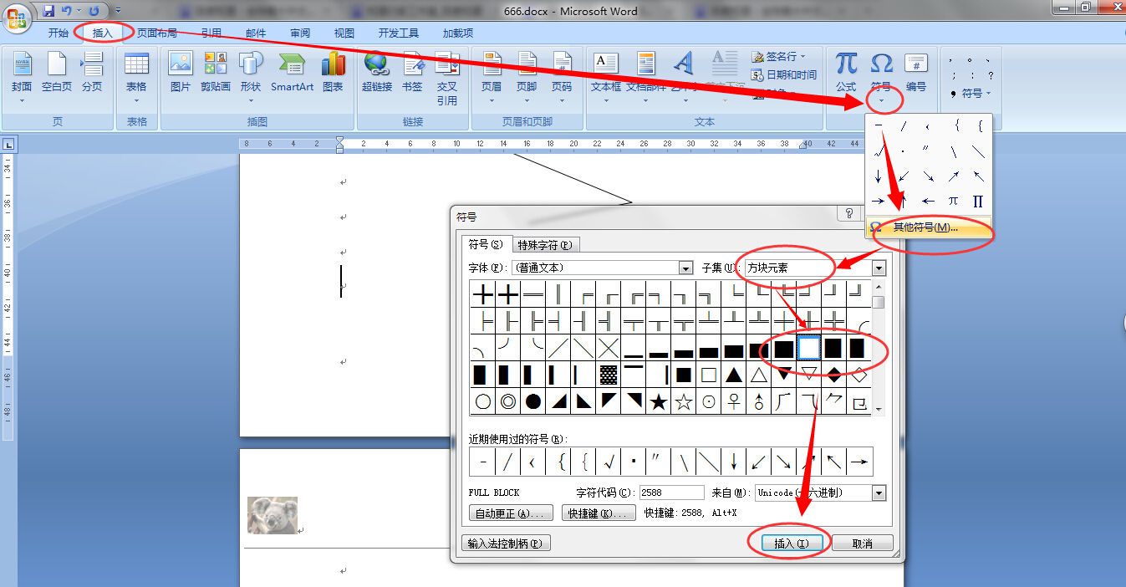
Task: Insert Date and Time (日期和时间)
Action: [x=784, y=75]
